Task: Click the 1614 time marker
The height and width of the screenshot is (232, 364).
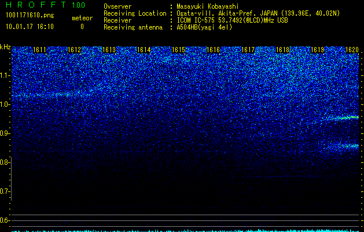Action: click(x=144, y=50)
